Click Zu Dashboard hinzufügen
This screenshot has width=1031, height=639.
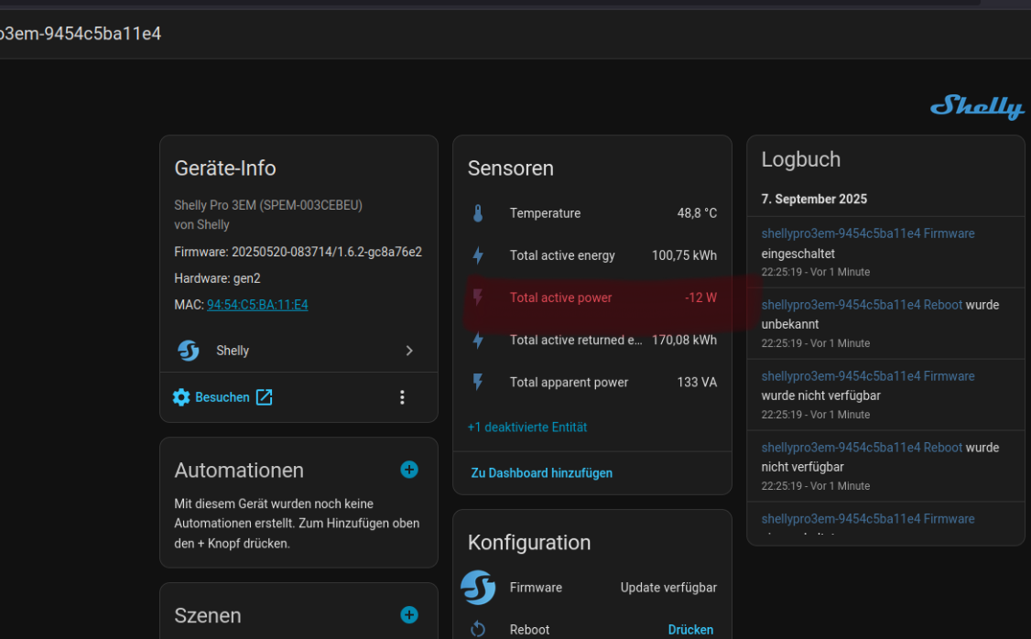tap(542, 472)
